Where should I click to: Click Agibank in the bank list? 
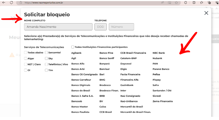coord(76,53)
